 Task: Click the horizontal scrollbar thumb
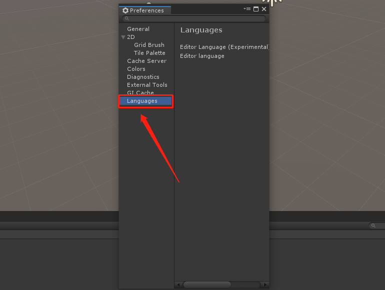pos(207,285)
